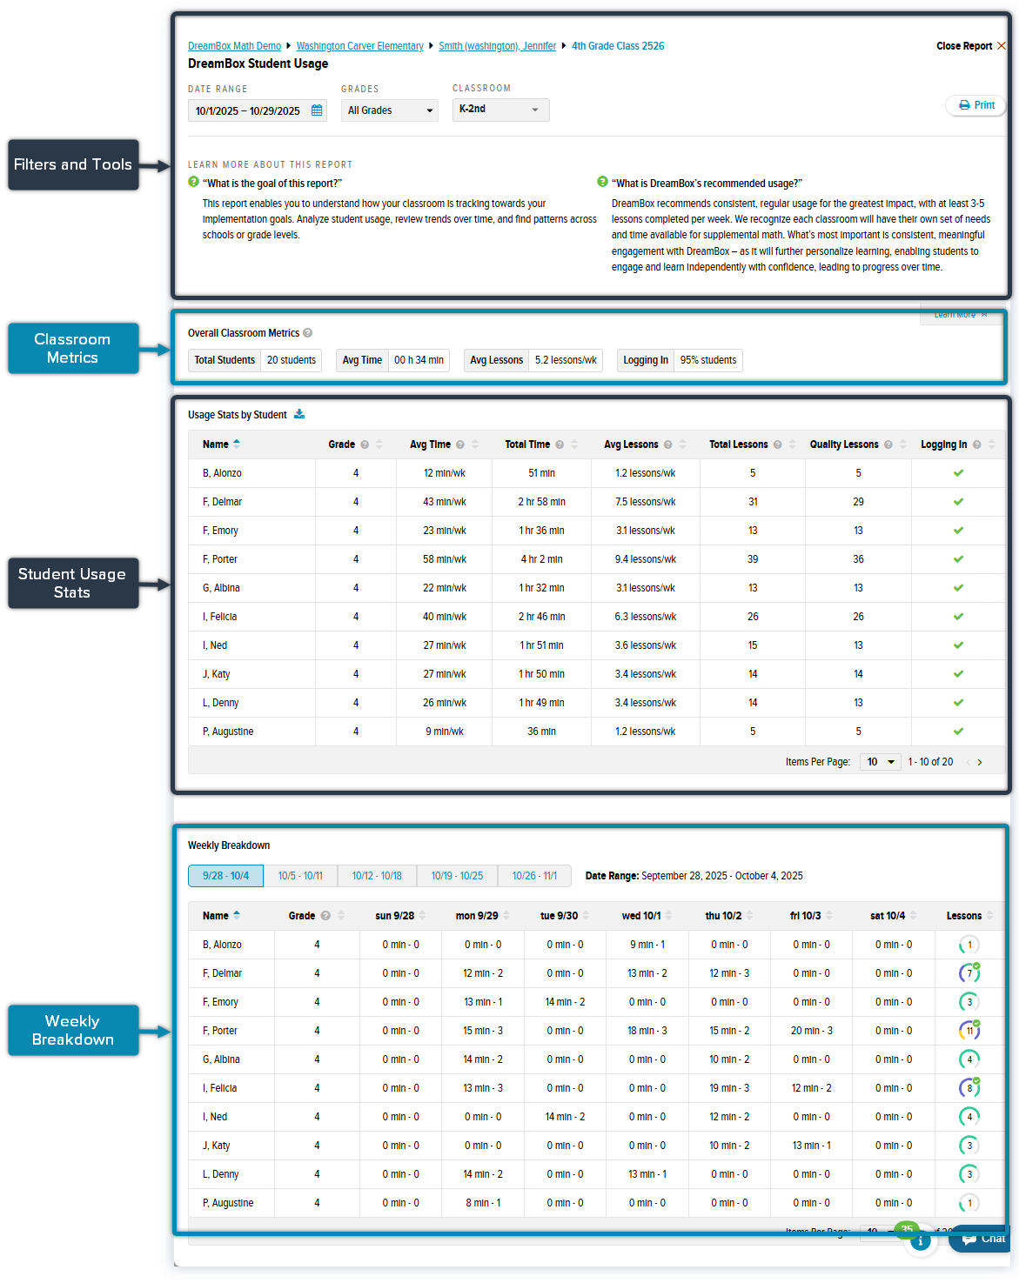The image size is (1019, 1283).
Task: Sort Usage Stats by Avg Time arrows
Action: (475, 444)
